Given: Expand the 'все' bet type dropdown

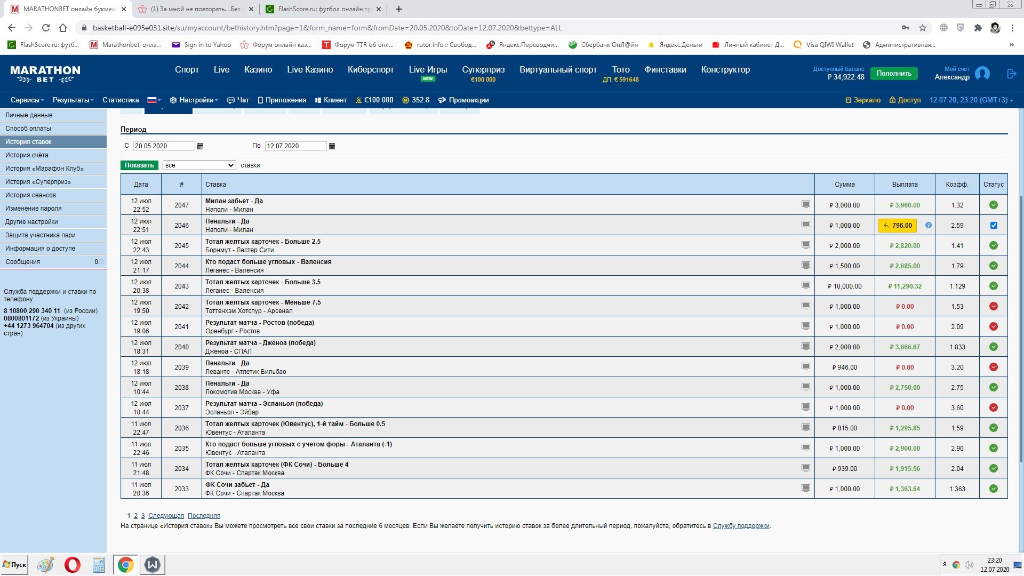Looking at the screenshot, I should pos(199,165).
